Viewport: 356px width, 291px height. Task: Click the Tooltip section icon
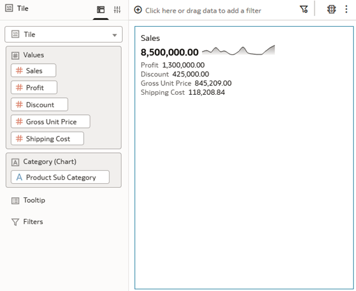(x=15, y=201)
